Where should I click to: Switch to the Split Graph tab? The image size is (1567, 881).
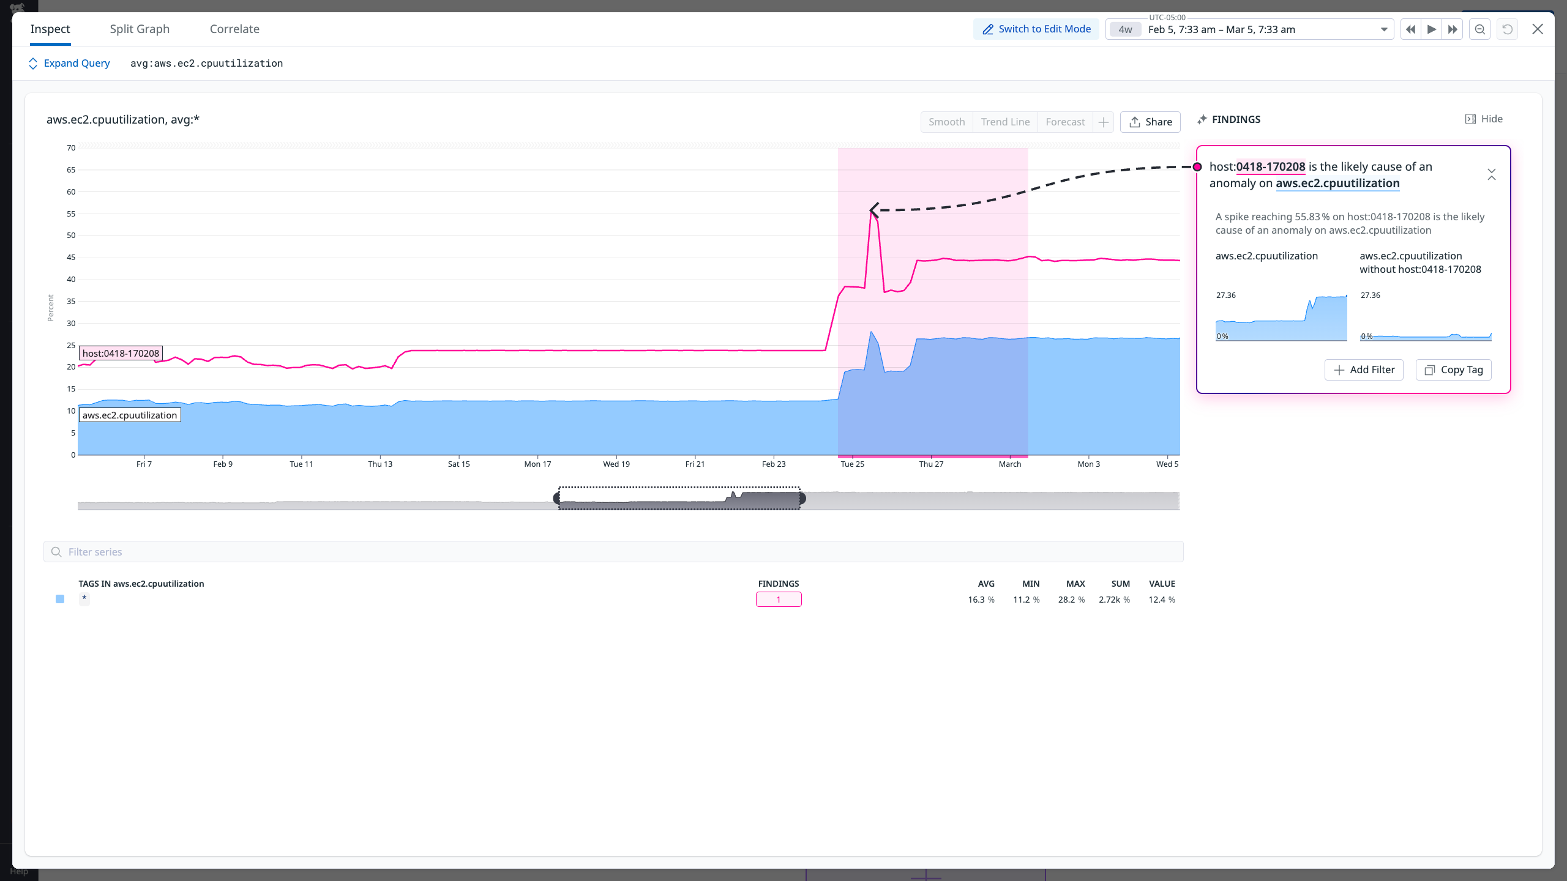(139, 29)
